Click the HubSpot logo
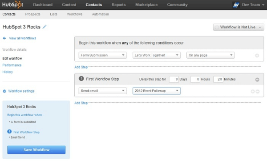 pyautogui.click(x=13, y=4)
